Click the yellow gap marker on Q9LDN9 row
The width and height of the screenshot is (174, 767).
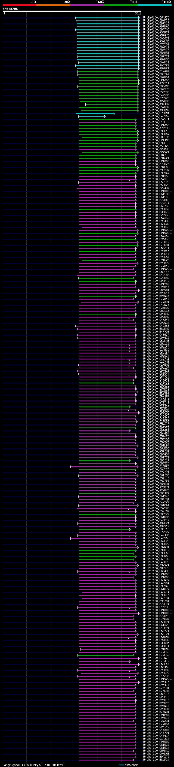point(129,318)
